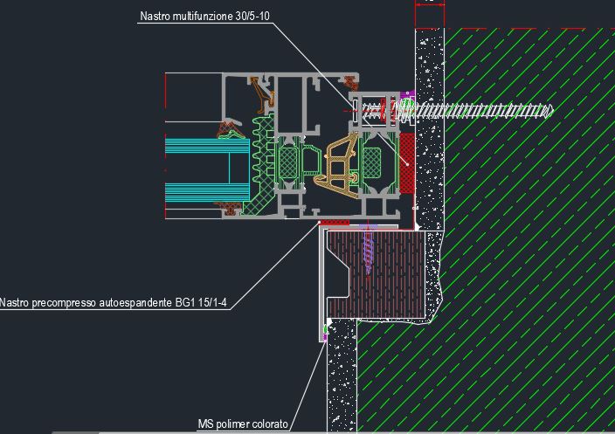Select the horizontal anchor screw in the wall
The height and width of the screenshot is (434, 615).
[x=480, y=110]
